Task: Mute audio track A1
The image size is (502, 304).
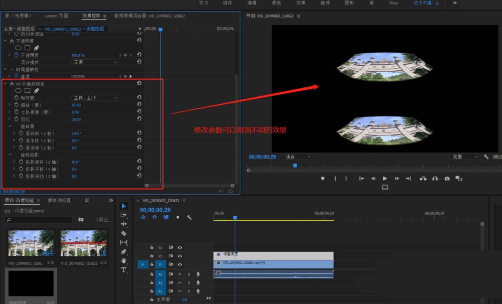Action: click(x=180, y=274)
